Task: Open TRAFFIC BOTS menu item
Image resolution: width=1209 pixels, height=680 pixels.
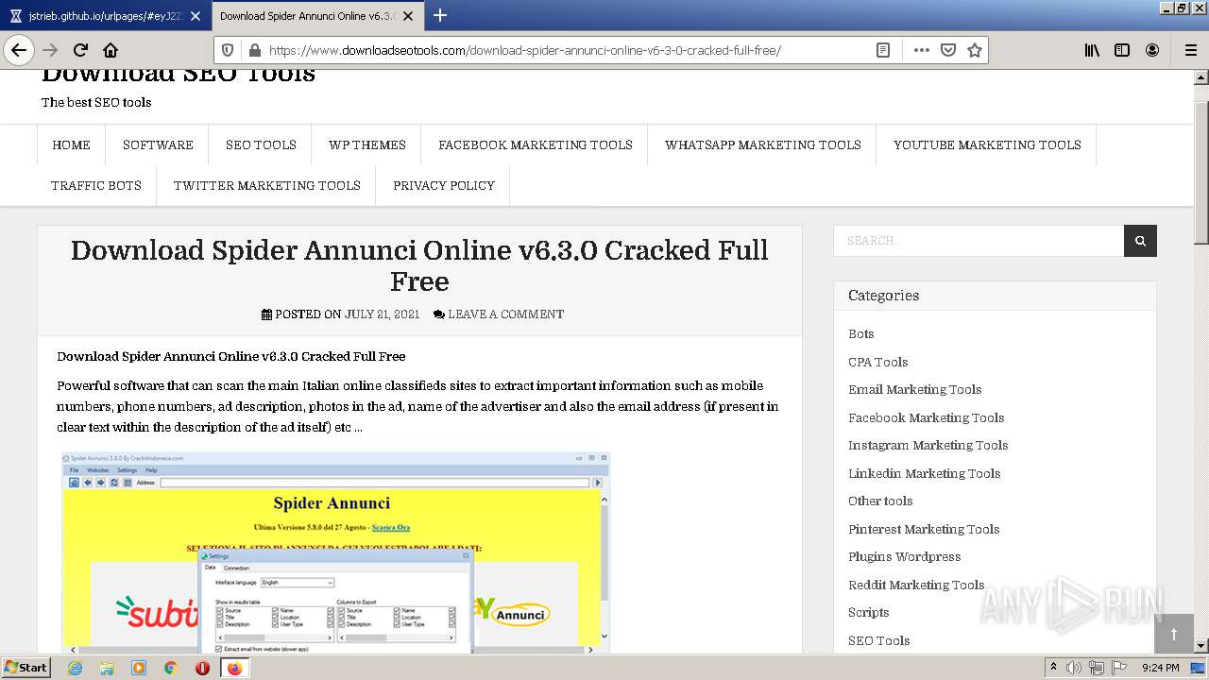Action: 96,185
